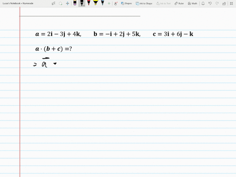Screen dimensions: 236x177
Task: Pick the eraser tool
Action: pyautogui.click(x=75, y=3)
